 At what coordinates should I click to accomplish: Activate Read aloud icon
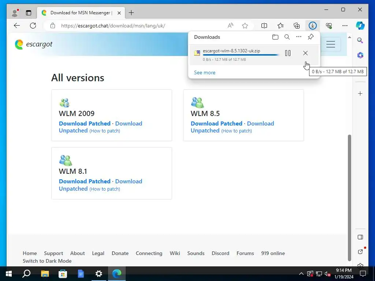click(230, 26)
